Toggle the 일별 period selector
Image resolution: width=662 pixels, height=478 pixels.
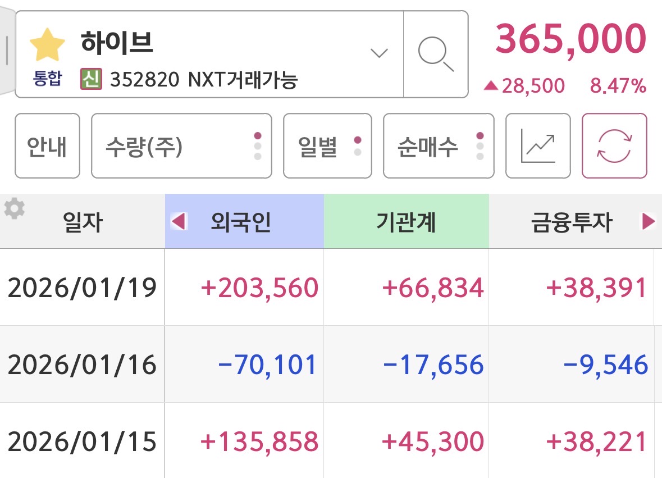tap(327, 146)
